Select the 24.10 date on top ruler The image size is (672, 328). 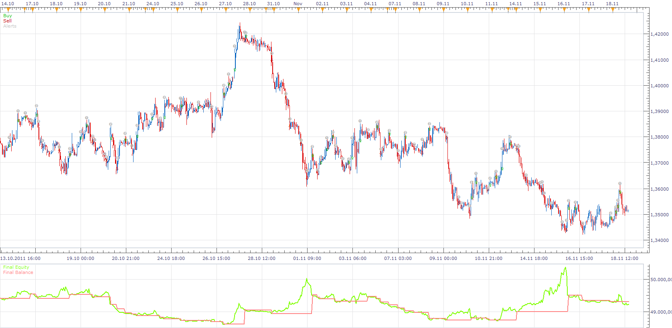pos(153,4)
